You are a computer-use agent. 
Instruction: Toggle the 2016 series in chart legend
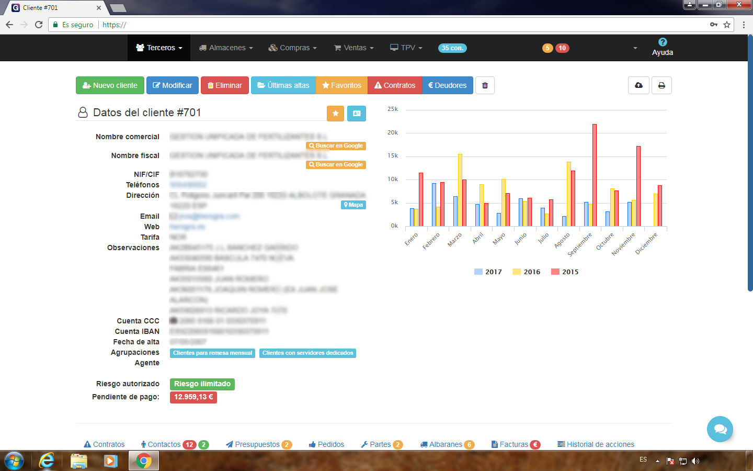[x=527, y=272]
